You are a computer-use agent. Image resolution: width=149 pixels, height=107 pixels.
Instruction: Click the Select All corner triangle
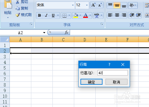(x=5, y=40)
